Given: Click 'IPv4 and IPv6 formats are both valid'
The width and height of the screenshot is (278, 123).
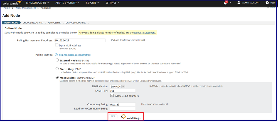Looking at the screenshot, I should pyautogui.click(x=128, y=40).
